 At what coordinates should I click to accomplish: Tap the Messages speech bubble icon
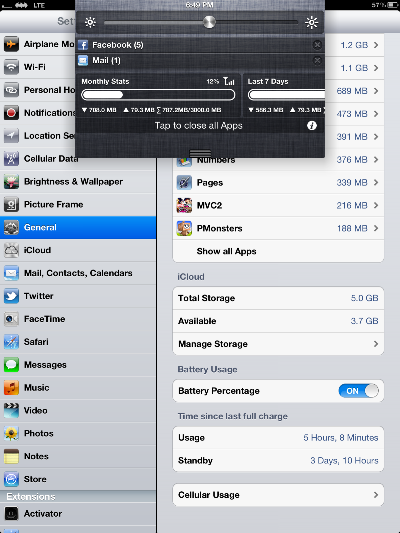(11, 365)
